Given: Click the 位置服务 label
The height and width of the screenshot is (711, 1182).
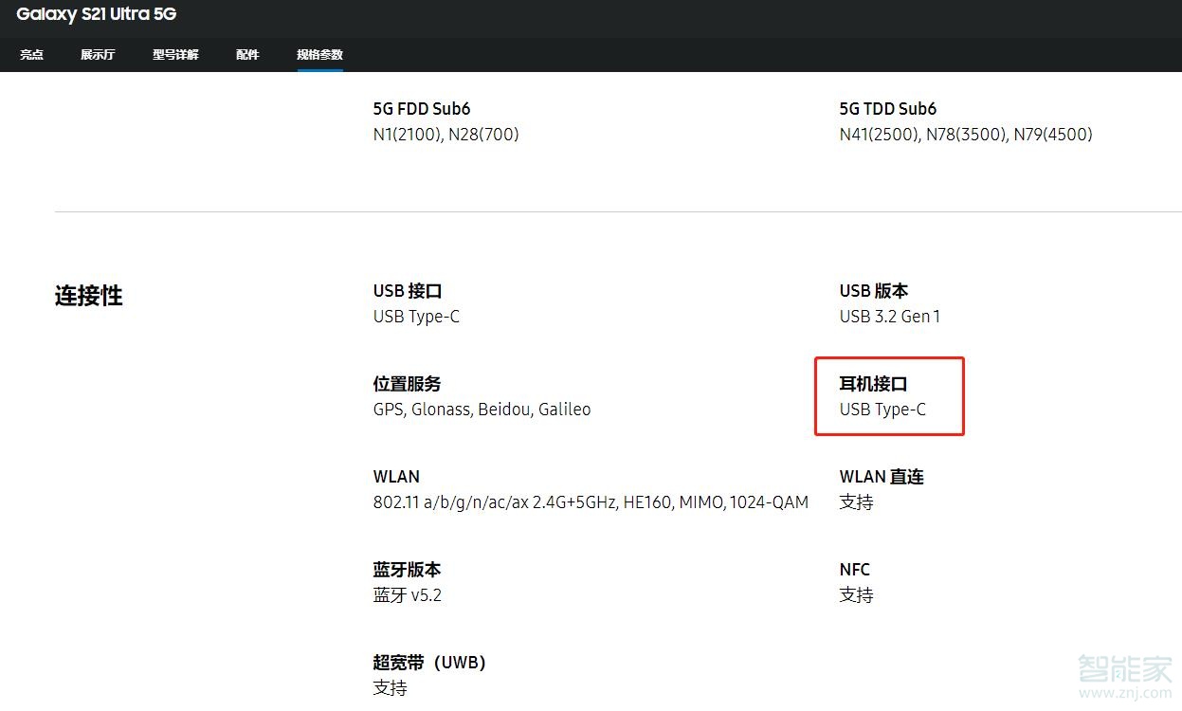Looking at the screenshot, I should (408, 384).
